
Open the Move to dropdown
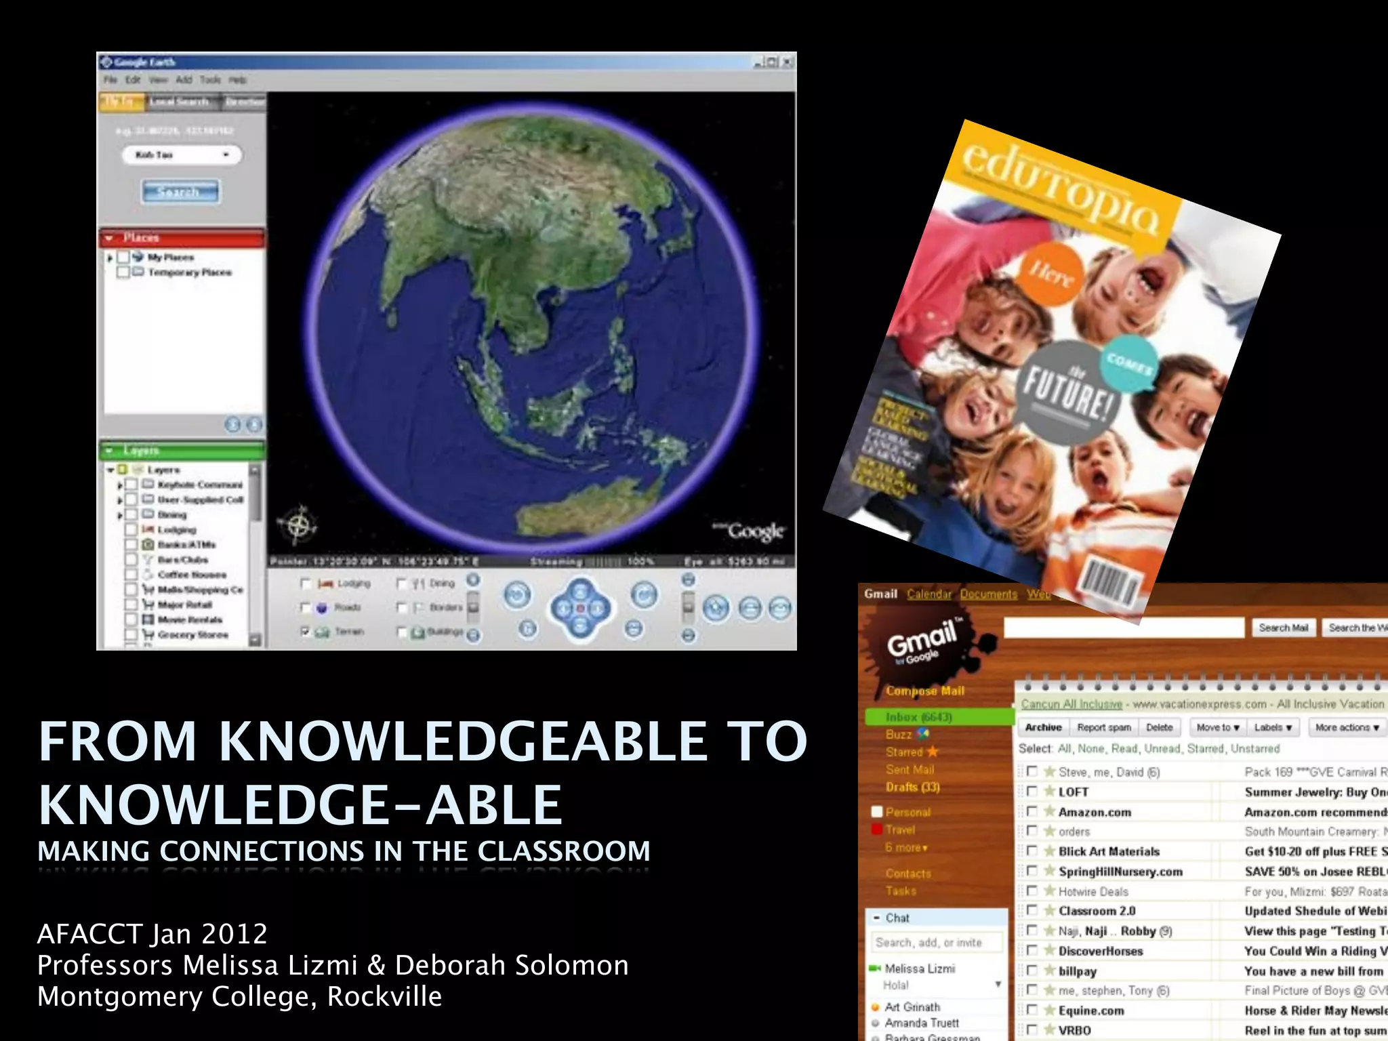coord(1217,727)
